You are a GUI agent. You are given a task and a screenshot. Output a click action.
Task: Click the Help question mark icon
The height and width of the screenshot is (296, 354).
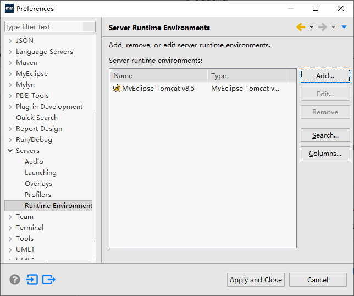point(15,279)
